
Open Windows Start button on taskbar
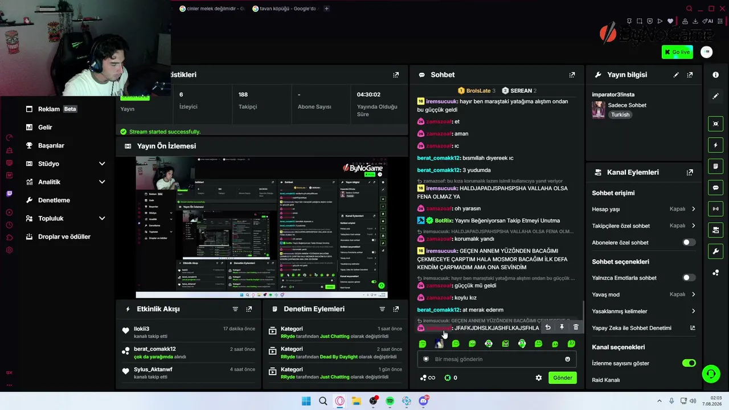tap(306, 401)
